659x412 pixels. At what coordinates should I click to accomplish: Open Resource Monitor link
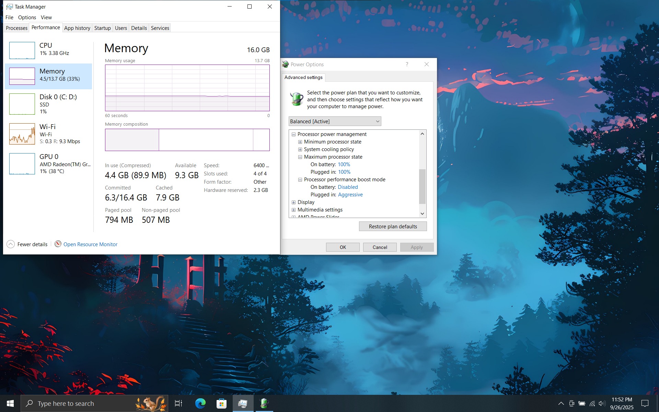pyautogui.click(x=90, y=244)
